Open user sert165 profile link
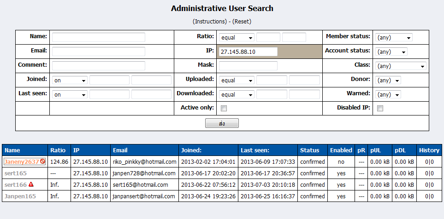This screenshot has height=219, width=444. point(16,173)
